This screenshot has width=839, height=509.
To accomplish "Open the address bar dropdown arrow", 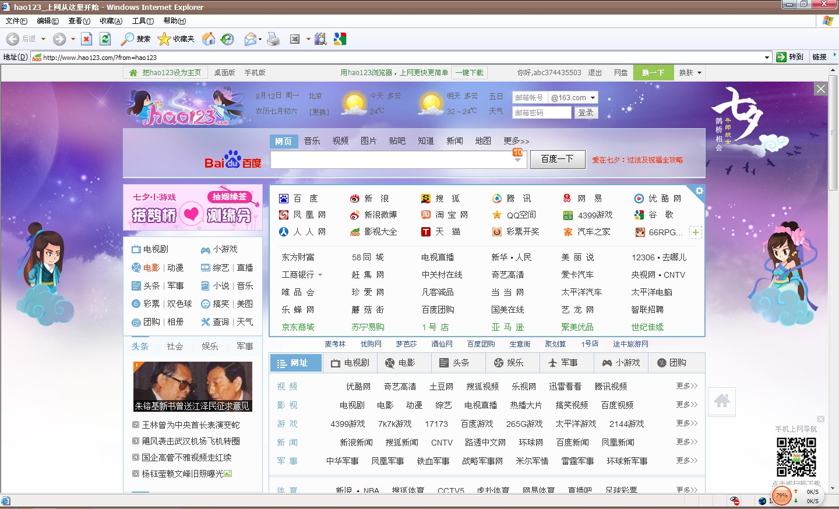I will click(767, 57).
